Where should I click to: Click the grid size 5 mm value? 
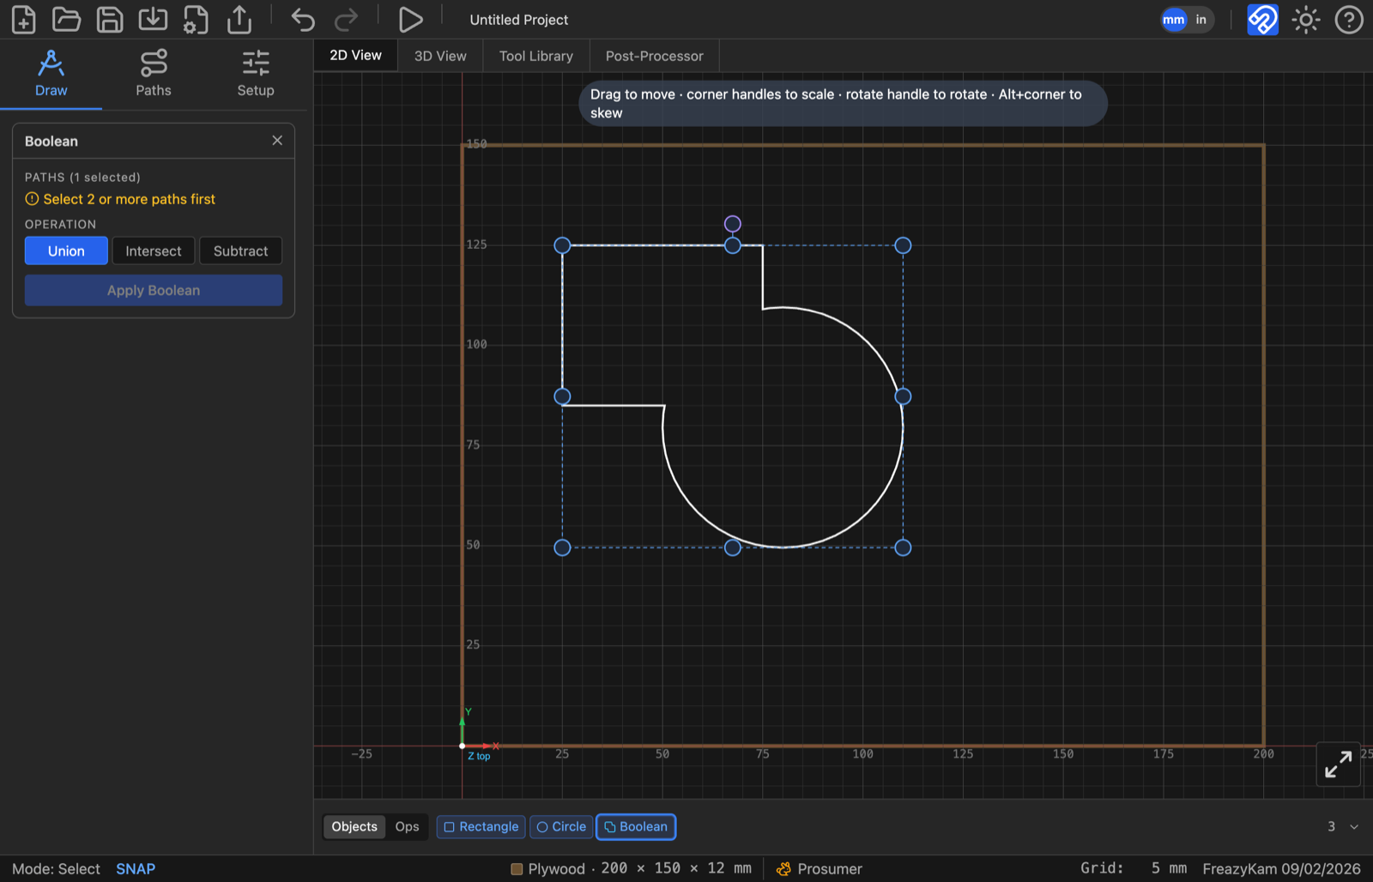(x=1169, y=868)
